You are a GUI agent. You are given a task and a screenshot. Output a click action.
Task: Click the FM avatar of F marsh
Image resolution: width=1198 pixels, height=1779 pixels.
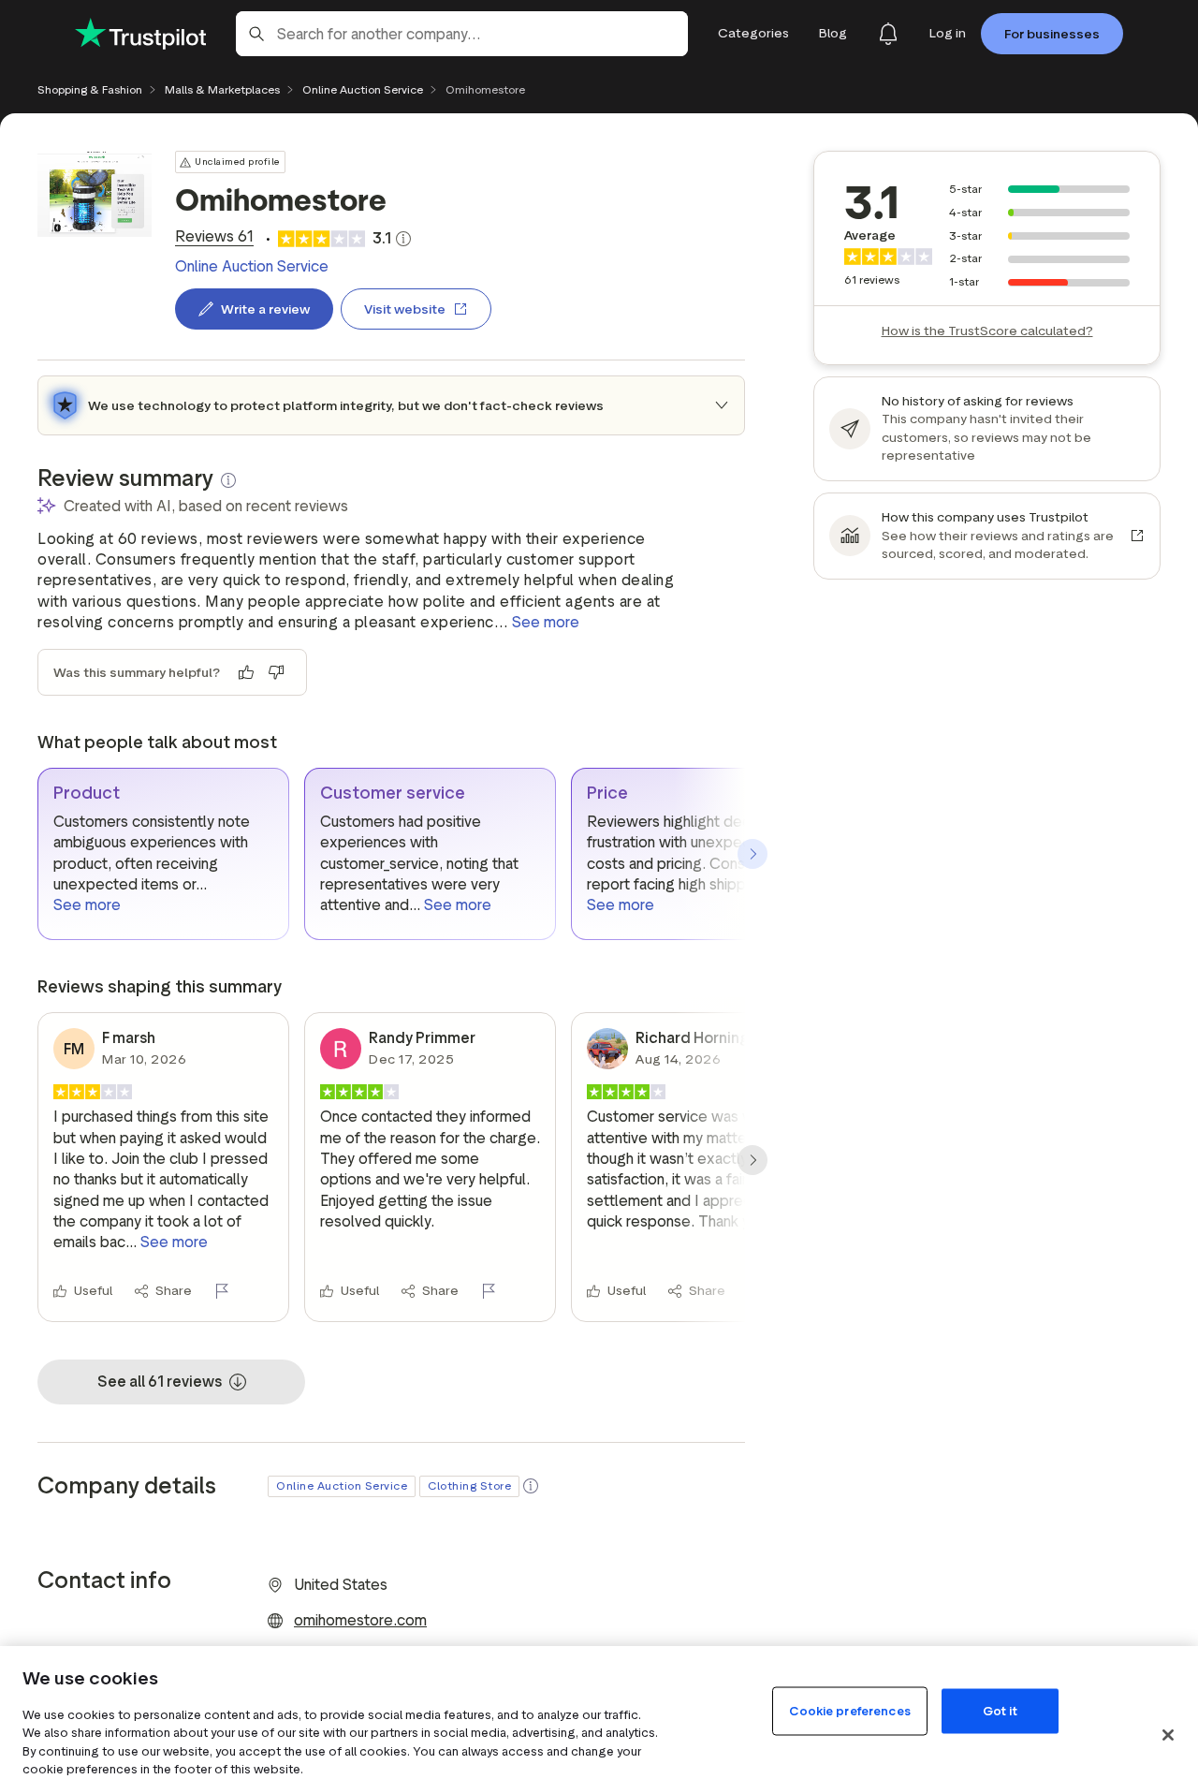[74, 1049]
